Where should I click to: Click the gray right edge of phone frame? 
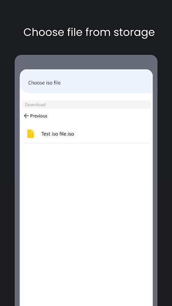pyautogui.click(x=155, y=186)
